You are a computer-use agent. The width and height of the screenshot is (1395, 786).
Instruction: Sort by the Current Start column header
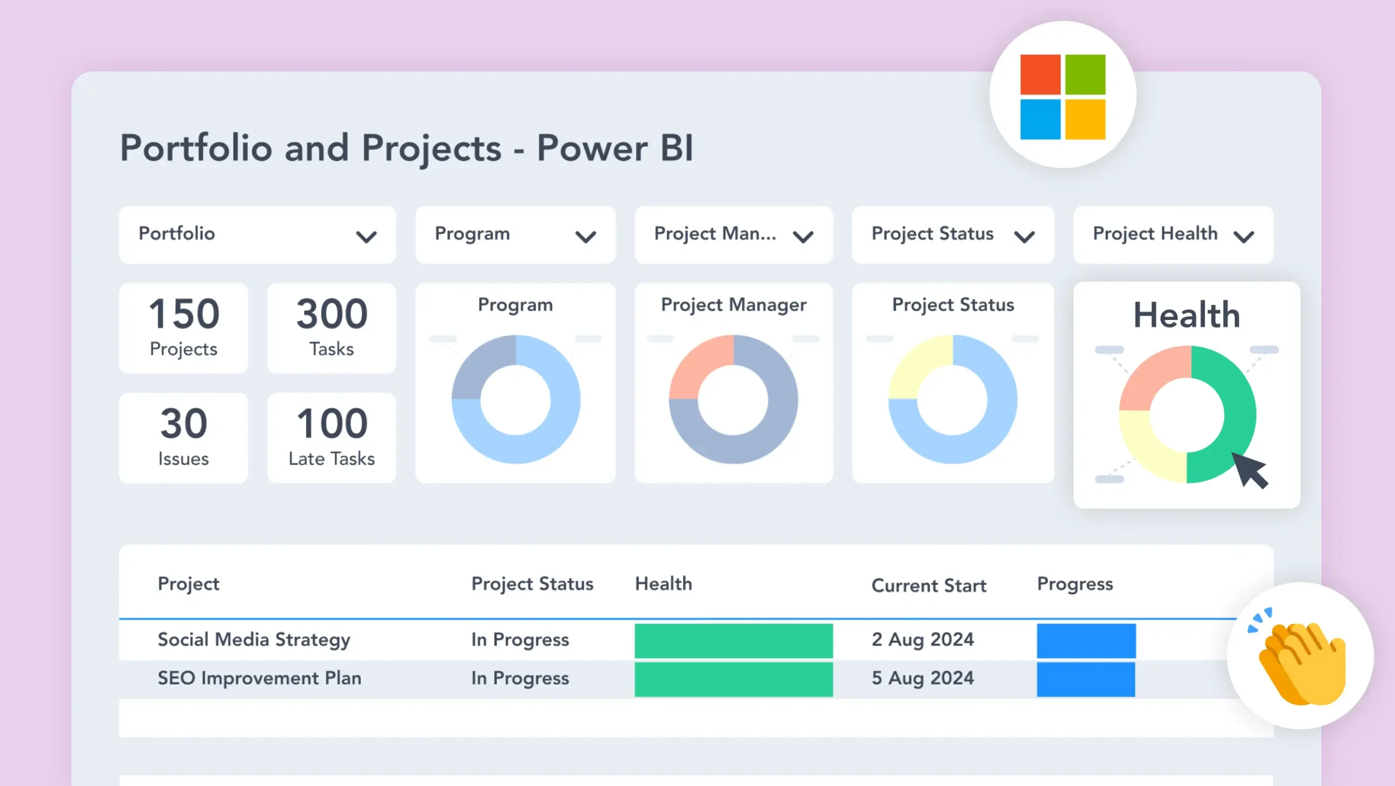929,585
